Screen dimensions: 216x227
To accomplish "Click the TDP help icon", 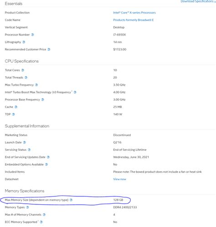I will coord(13,114).
